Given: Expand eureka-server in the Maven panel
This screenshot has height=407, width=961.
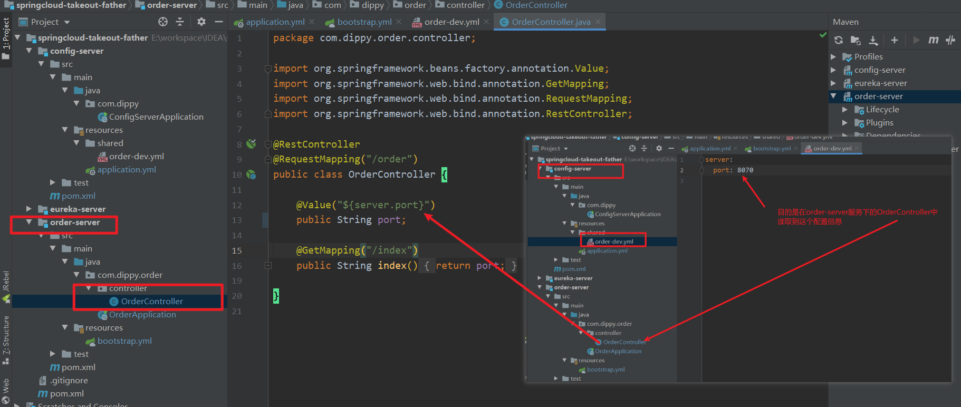Looking at the screenshot, I should (x=833, y=83).
